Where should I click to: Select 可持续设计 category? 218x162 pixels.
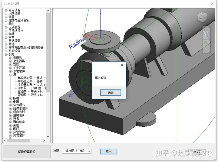click(x=16, y=31)
